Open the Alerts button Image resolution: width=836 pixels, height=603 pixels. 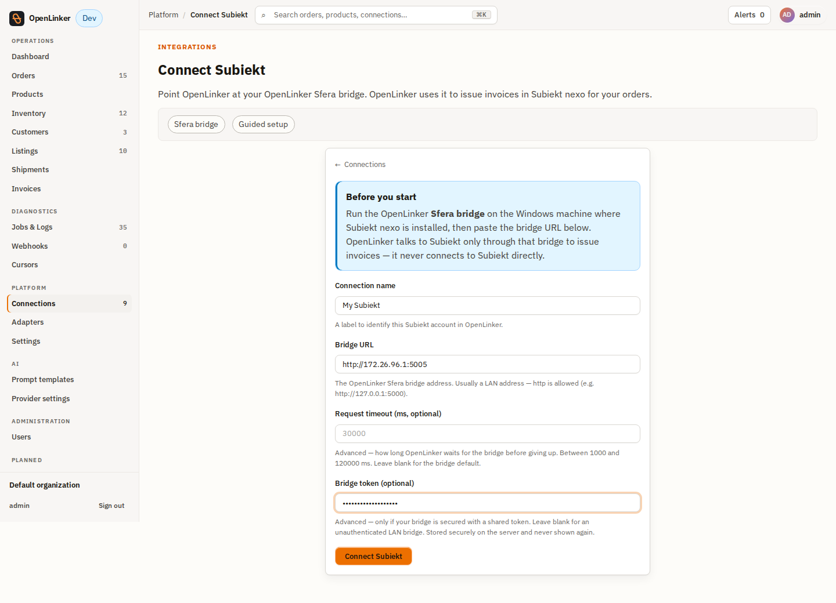coord(749,15)
